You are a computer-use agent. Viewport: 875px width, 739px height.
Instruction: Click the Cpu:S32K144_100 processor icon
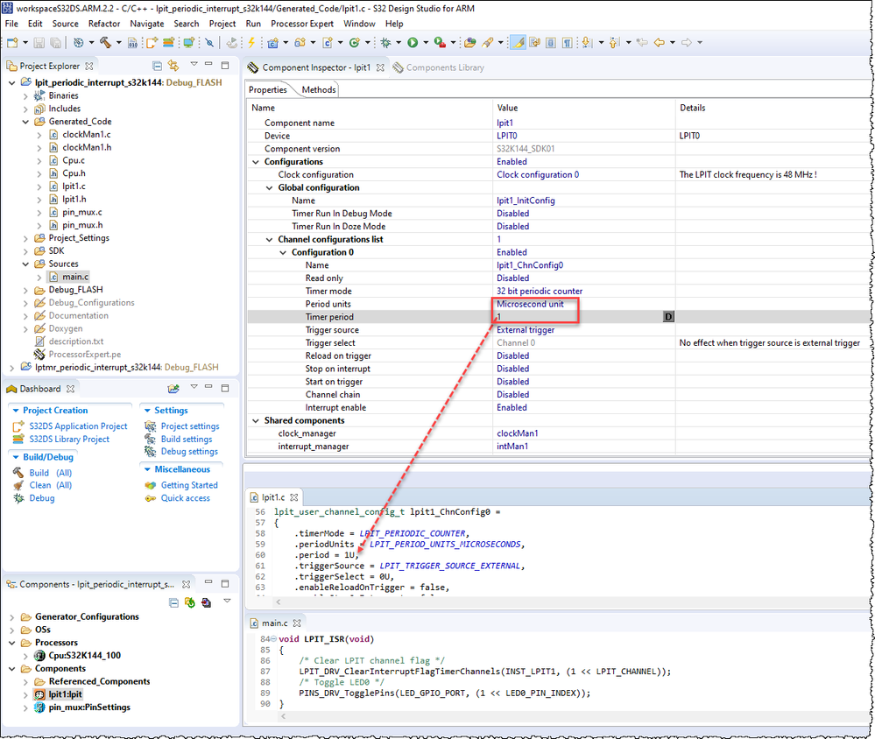click(x=40, y=655)
